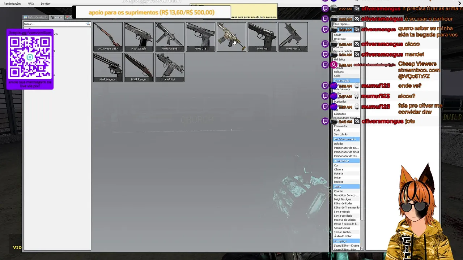The image size is (463, 260).
Task: Spawn the MWR G18 pistol
Action: [200, 37]
